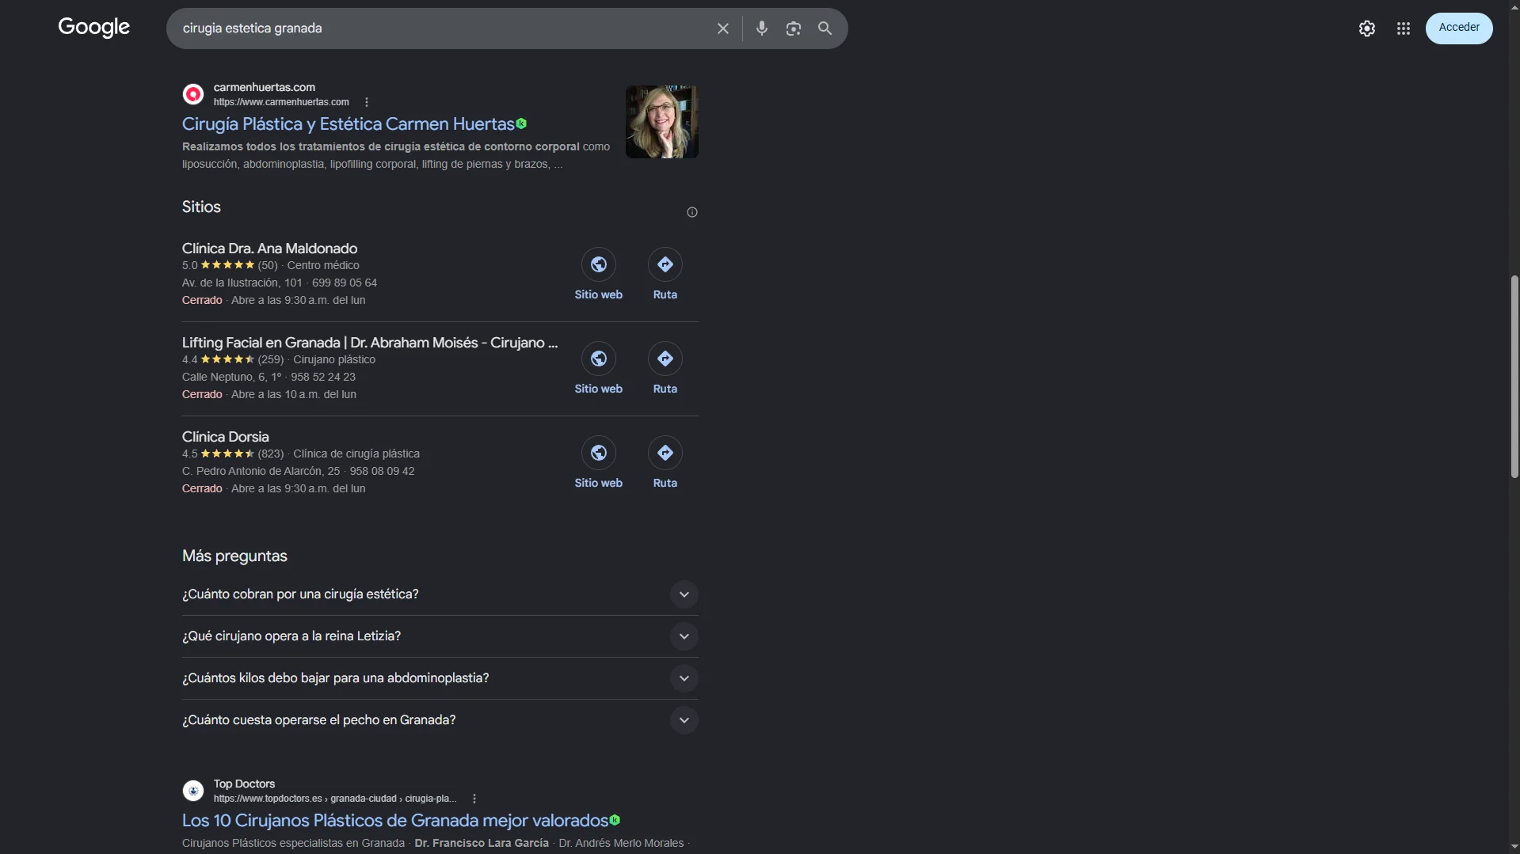The width and height of the screenshot is (1520, 854).
Task: Open options for the carmenhuertas.com result
Action: tap(366, 102)
